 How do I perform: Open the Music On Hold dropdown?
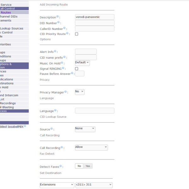tap(82, 63)
